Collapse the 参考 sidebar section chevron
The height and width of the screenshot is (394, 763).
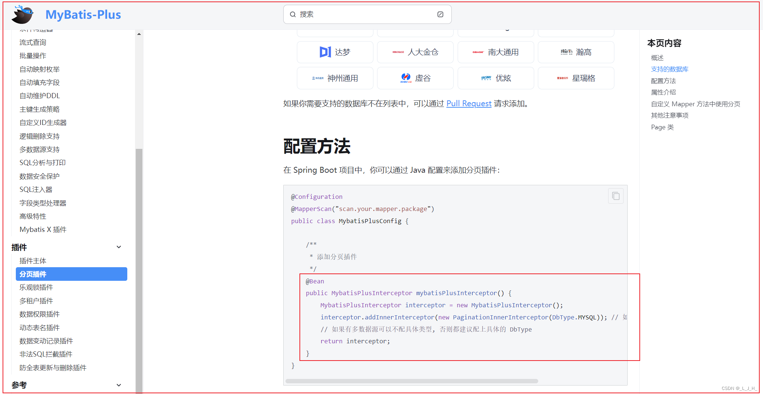[x=119, y=385]
